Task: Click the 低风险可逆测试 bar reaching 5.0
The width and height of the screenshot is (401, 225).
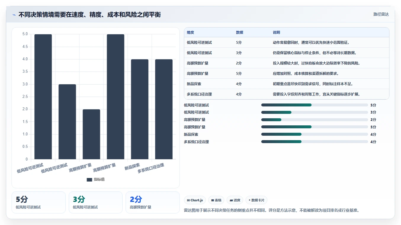Action: 43,97
